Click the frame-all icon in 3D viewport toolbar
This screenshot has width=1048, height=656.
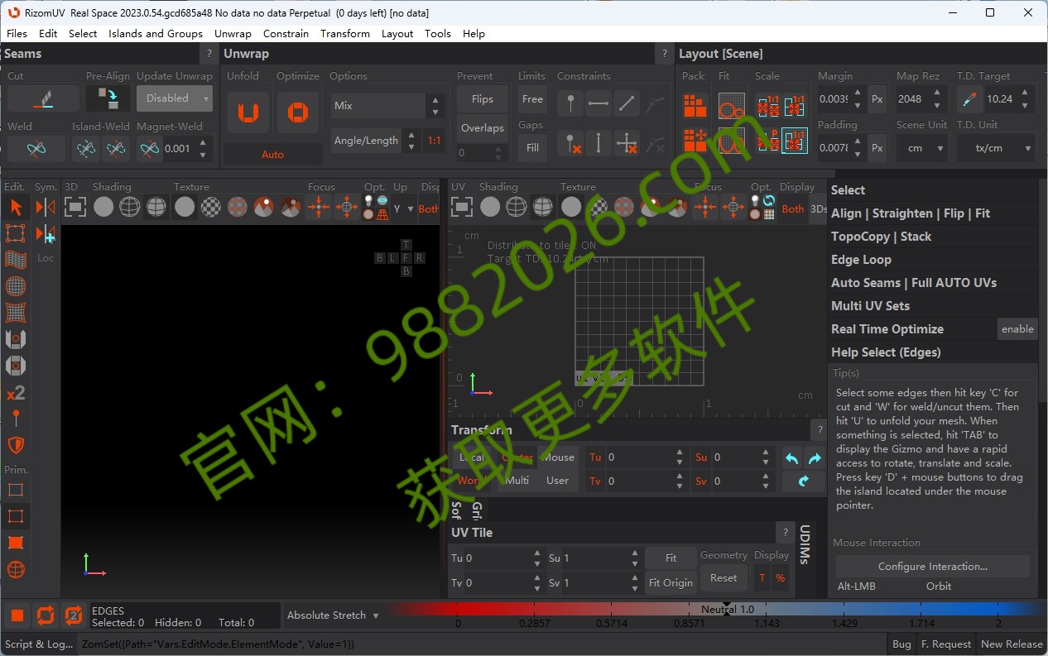click(x=75, y=207)
